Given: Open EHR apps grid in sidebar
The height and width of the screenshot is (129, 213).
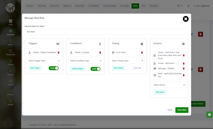Looking at the screenshot, I should (x=11, y=22).
